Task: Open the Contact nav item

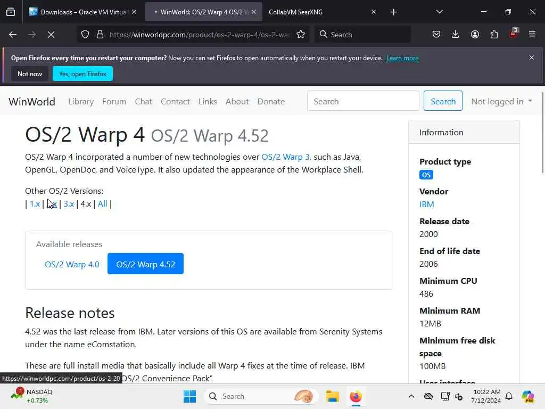Action: pos(175,102)
